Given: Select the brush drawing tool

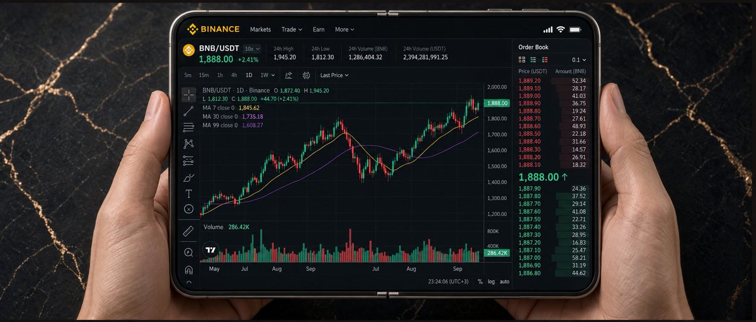Looking at the screenshot, I should (x=188, y=177).
